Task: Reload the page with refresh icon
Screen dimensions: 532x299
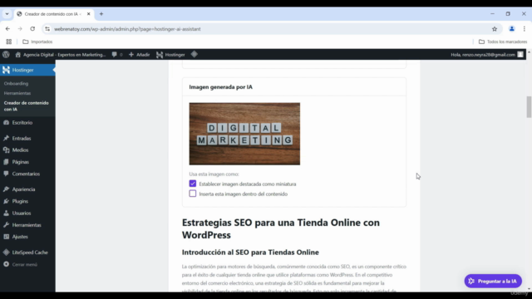Action: click(x=32, y=29)
